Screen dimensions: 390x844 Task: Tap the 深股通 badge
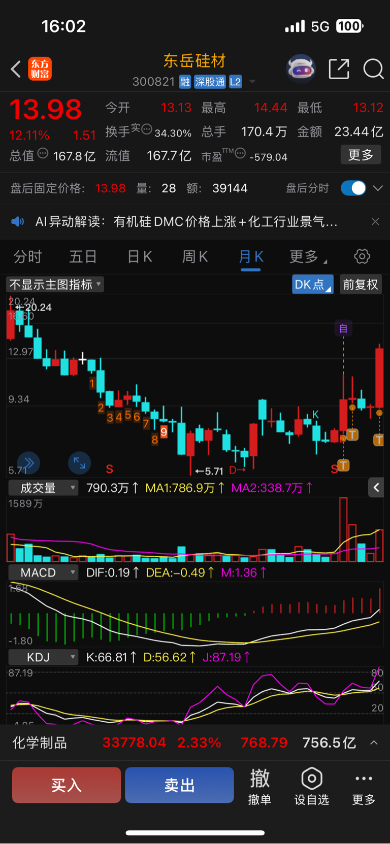pos(210,82)
